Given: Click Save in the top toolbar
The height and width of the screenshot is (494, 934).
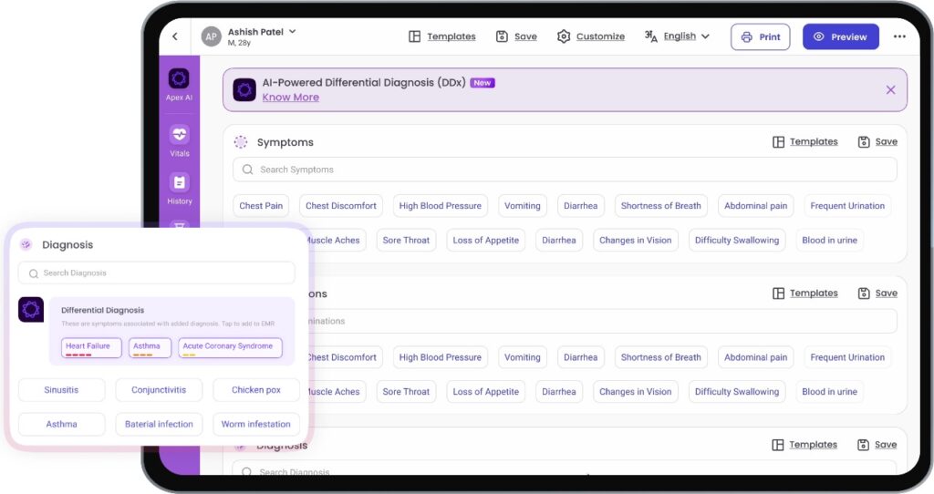Looking at the screenshot, I should 516,36.
